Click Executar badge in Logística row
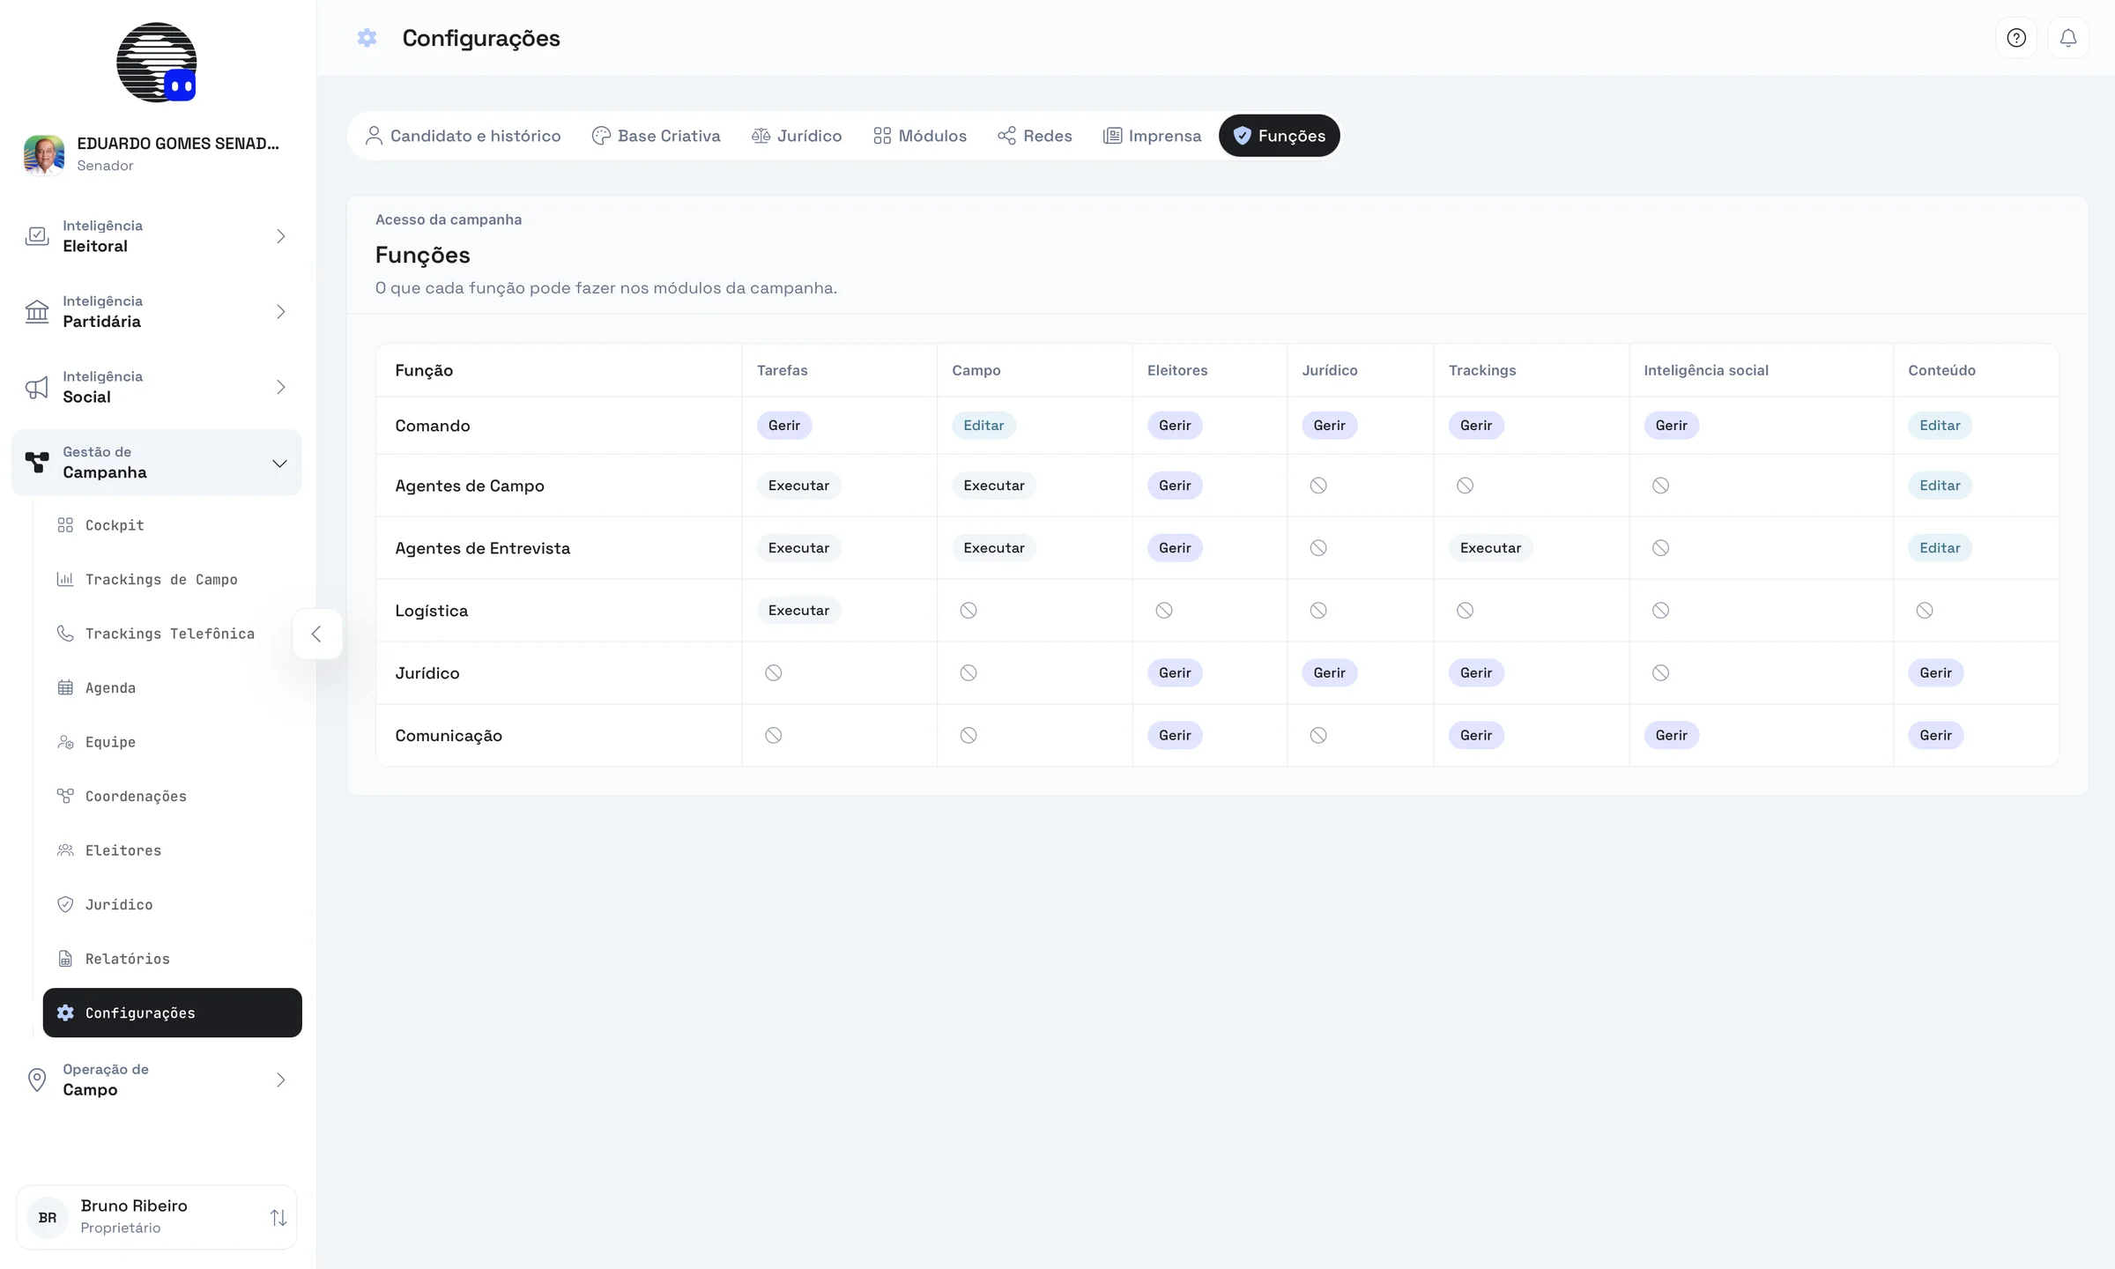This screenshot has width=2115, height=1269. 798,610
